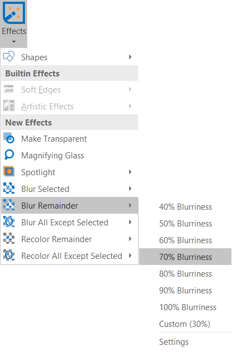The image size is (232, 352).
Task: Expand the Blur Selected submenu arrow
Action: [x=130, y=189]
